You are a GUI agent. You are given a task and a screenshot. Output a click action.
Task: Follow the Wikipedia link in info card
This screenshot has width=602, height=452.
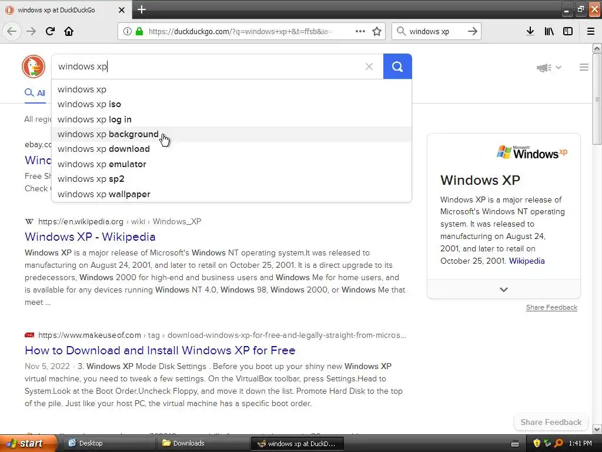coord(526,261)
